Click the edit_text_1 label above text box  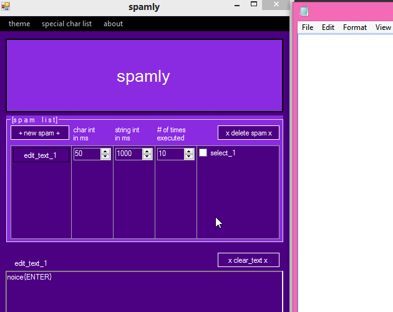click(x=31, y=263)
